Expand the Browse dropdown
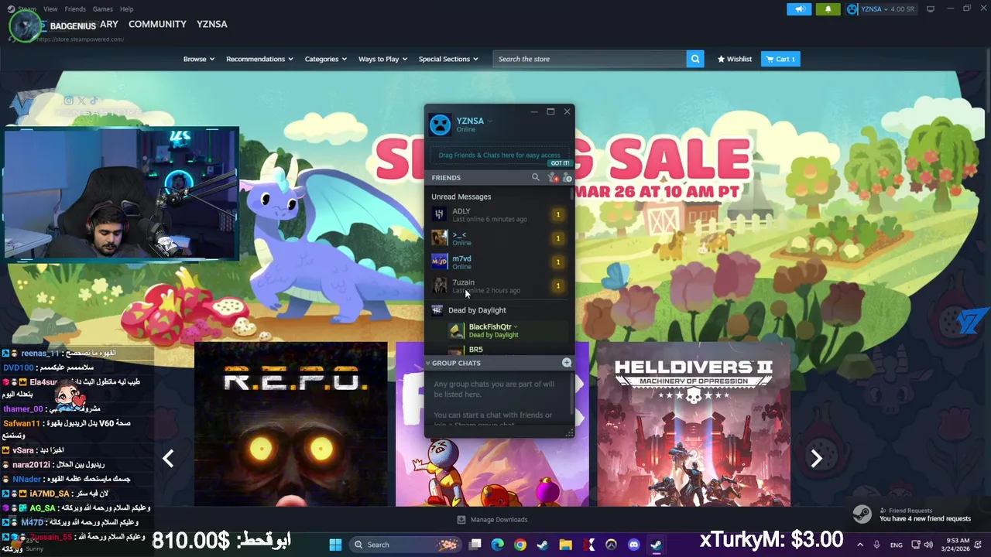 tap(199, 59)
